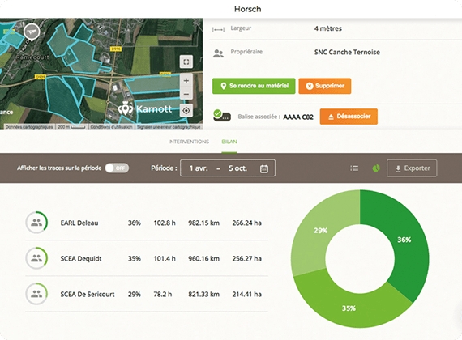
Task: Open the calendar icon in Période field
Action: 264,168
